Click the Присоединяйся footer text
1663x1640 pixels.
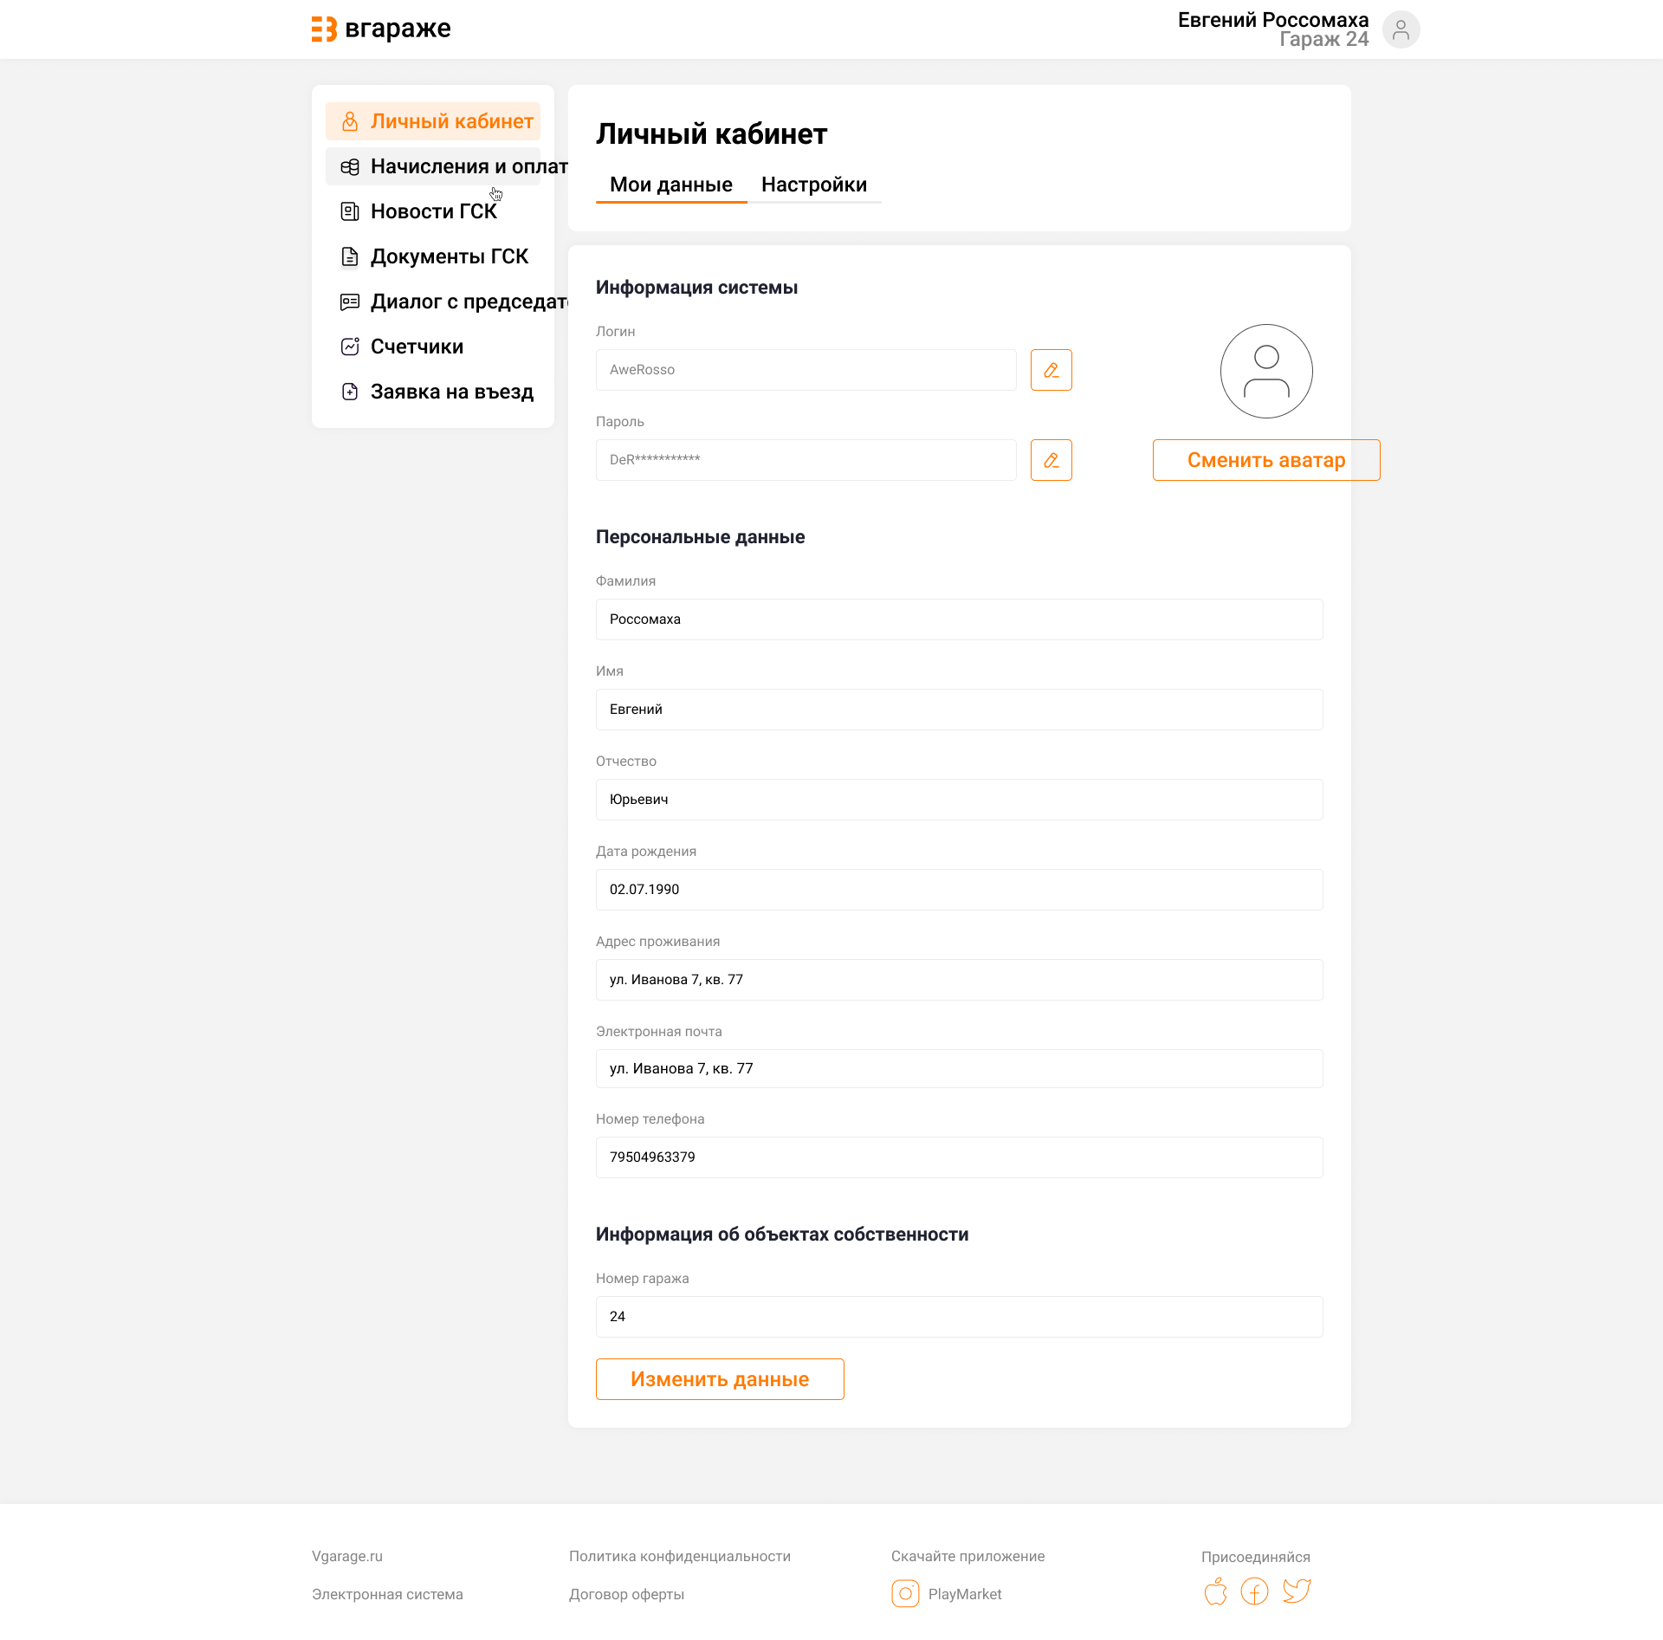pos(1256,1557)
